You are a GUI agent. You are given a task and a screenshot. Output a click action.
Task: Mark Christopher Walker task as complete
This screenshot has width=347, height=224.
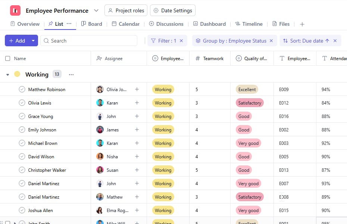tap(22, 170)
